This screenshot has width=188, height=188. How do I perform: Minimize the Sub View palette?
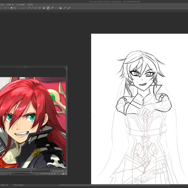64,67
